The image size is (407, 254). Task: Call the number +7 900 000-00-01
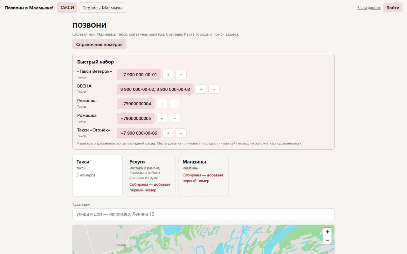tap(139, 75)
